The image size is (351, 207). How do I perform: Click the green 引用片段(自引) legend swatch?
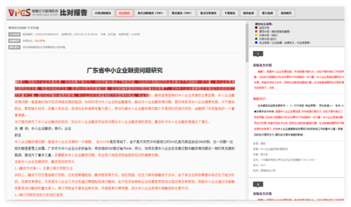(257, 39)
